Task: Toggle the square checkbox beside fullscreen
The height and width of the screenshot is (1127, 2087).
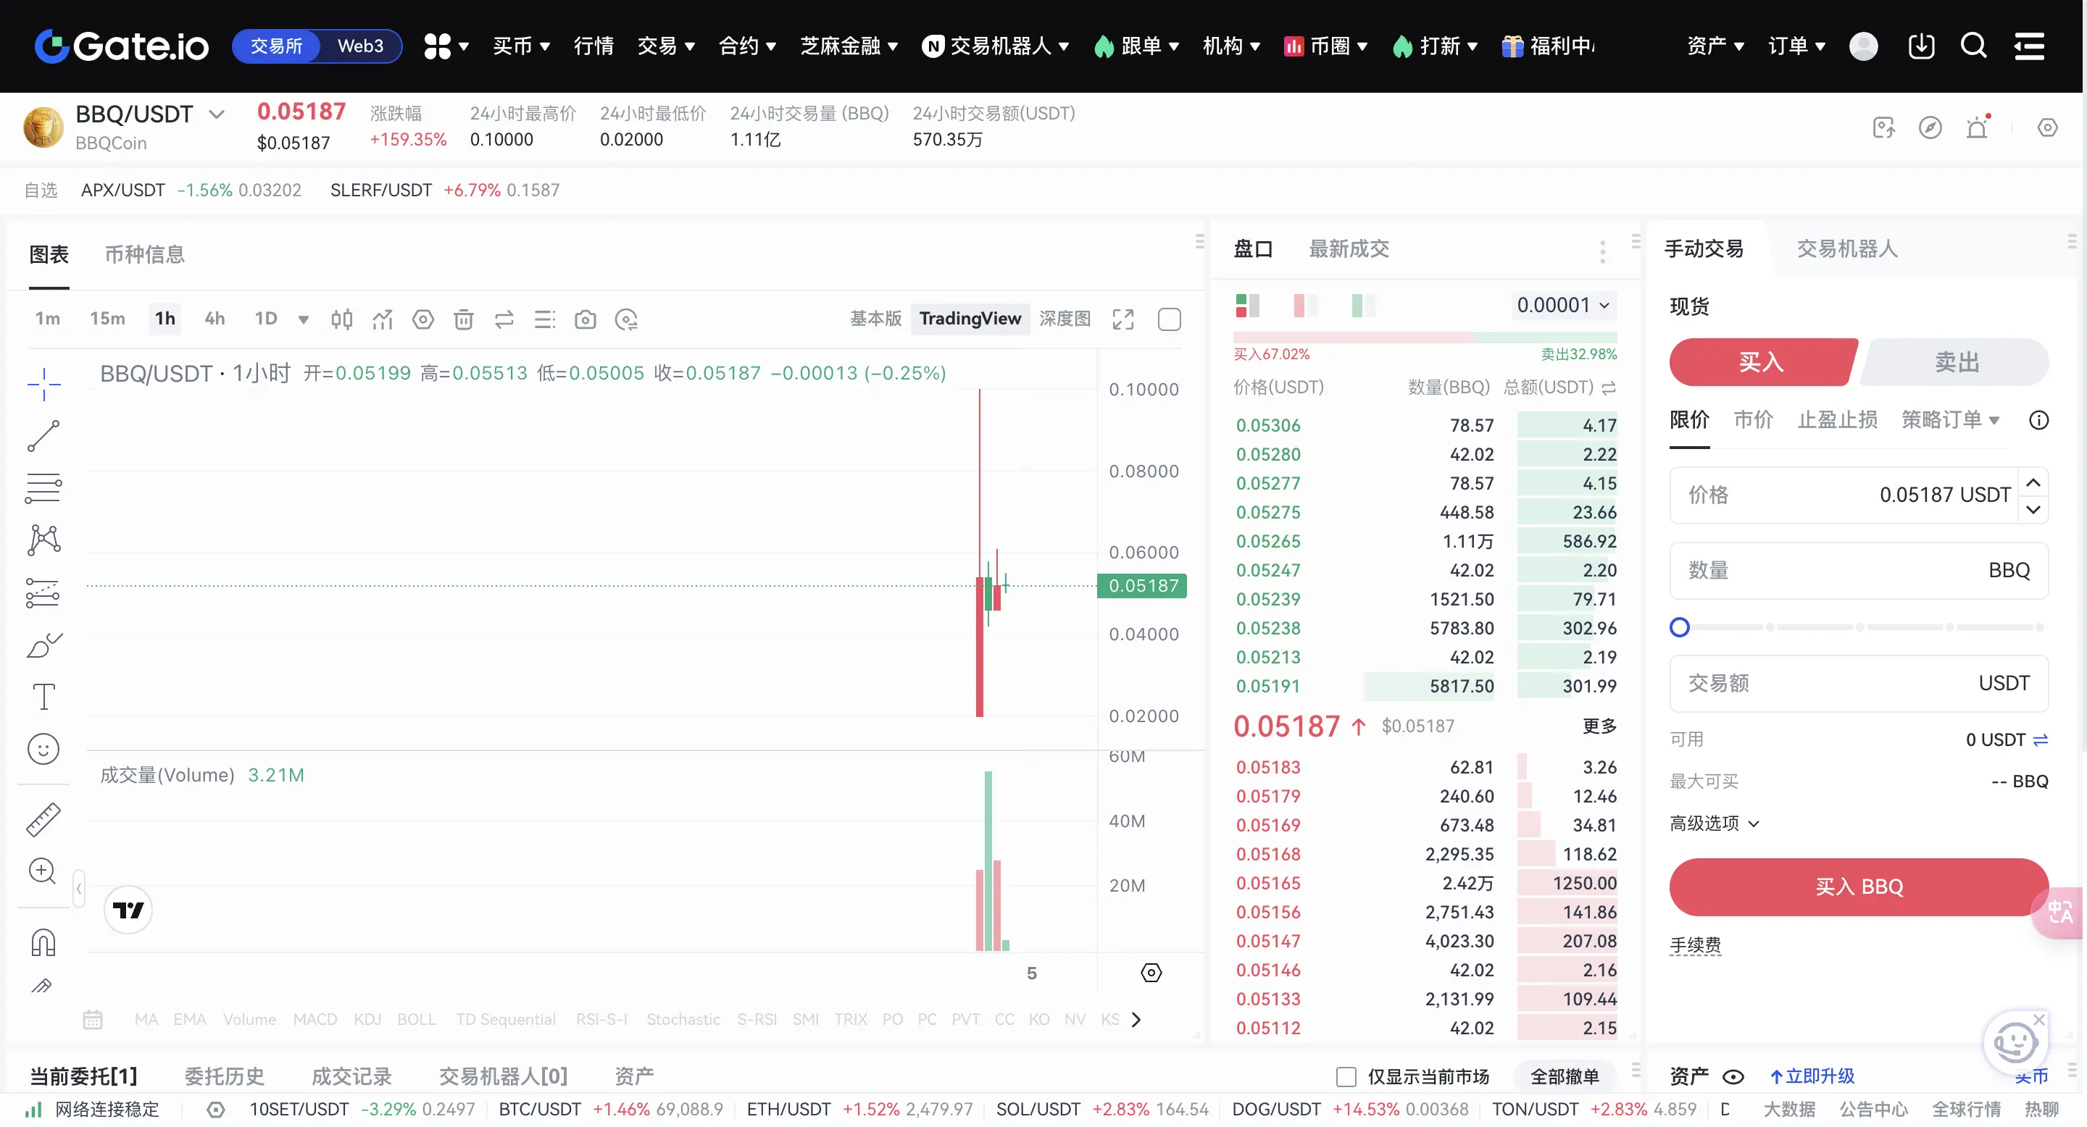Action: pos(1169,319)
